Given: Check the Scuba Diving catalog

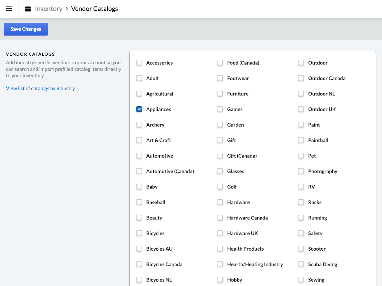Looking at the screenshot, I should pyautogui.click(x=301, y=264).
